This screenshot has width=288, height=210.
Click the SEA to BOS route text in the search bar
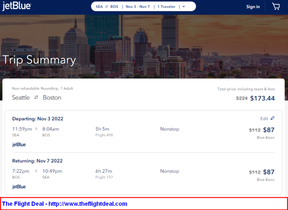pos(107,6)
